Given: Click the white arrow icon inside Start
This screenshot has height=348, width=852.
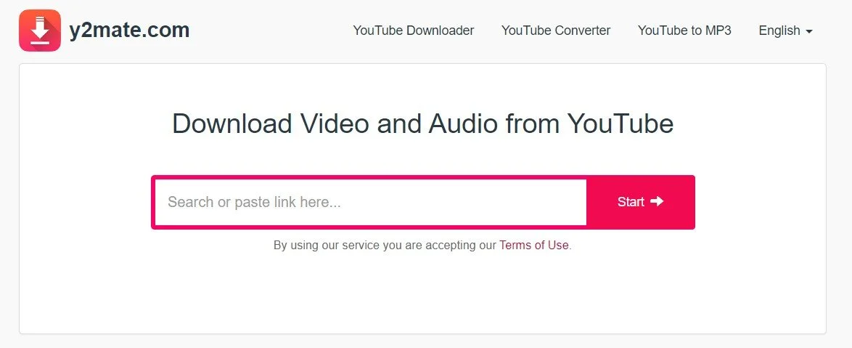Looking at the screenshot, I should pyautogui.click(x=657, y=201).
